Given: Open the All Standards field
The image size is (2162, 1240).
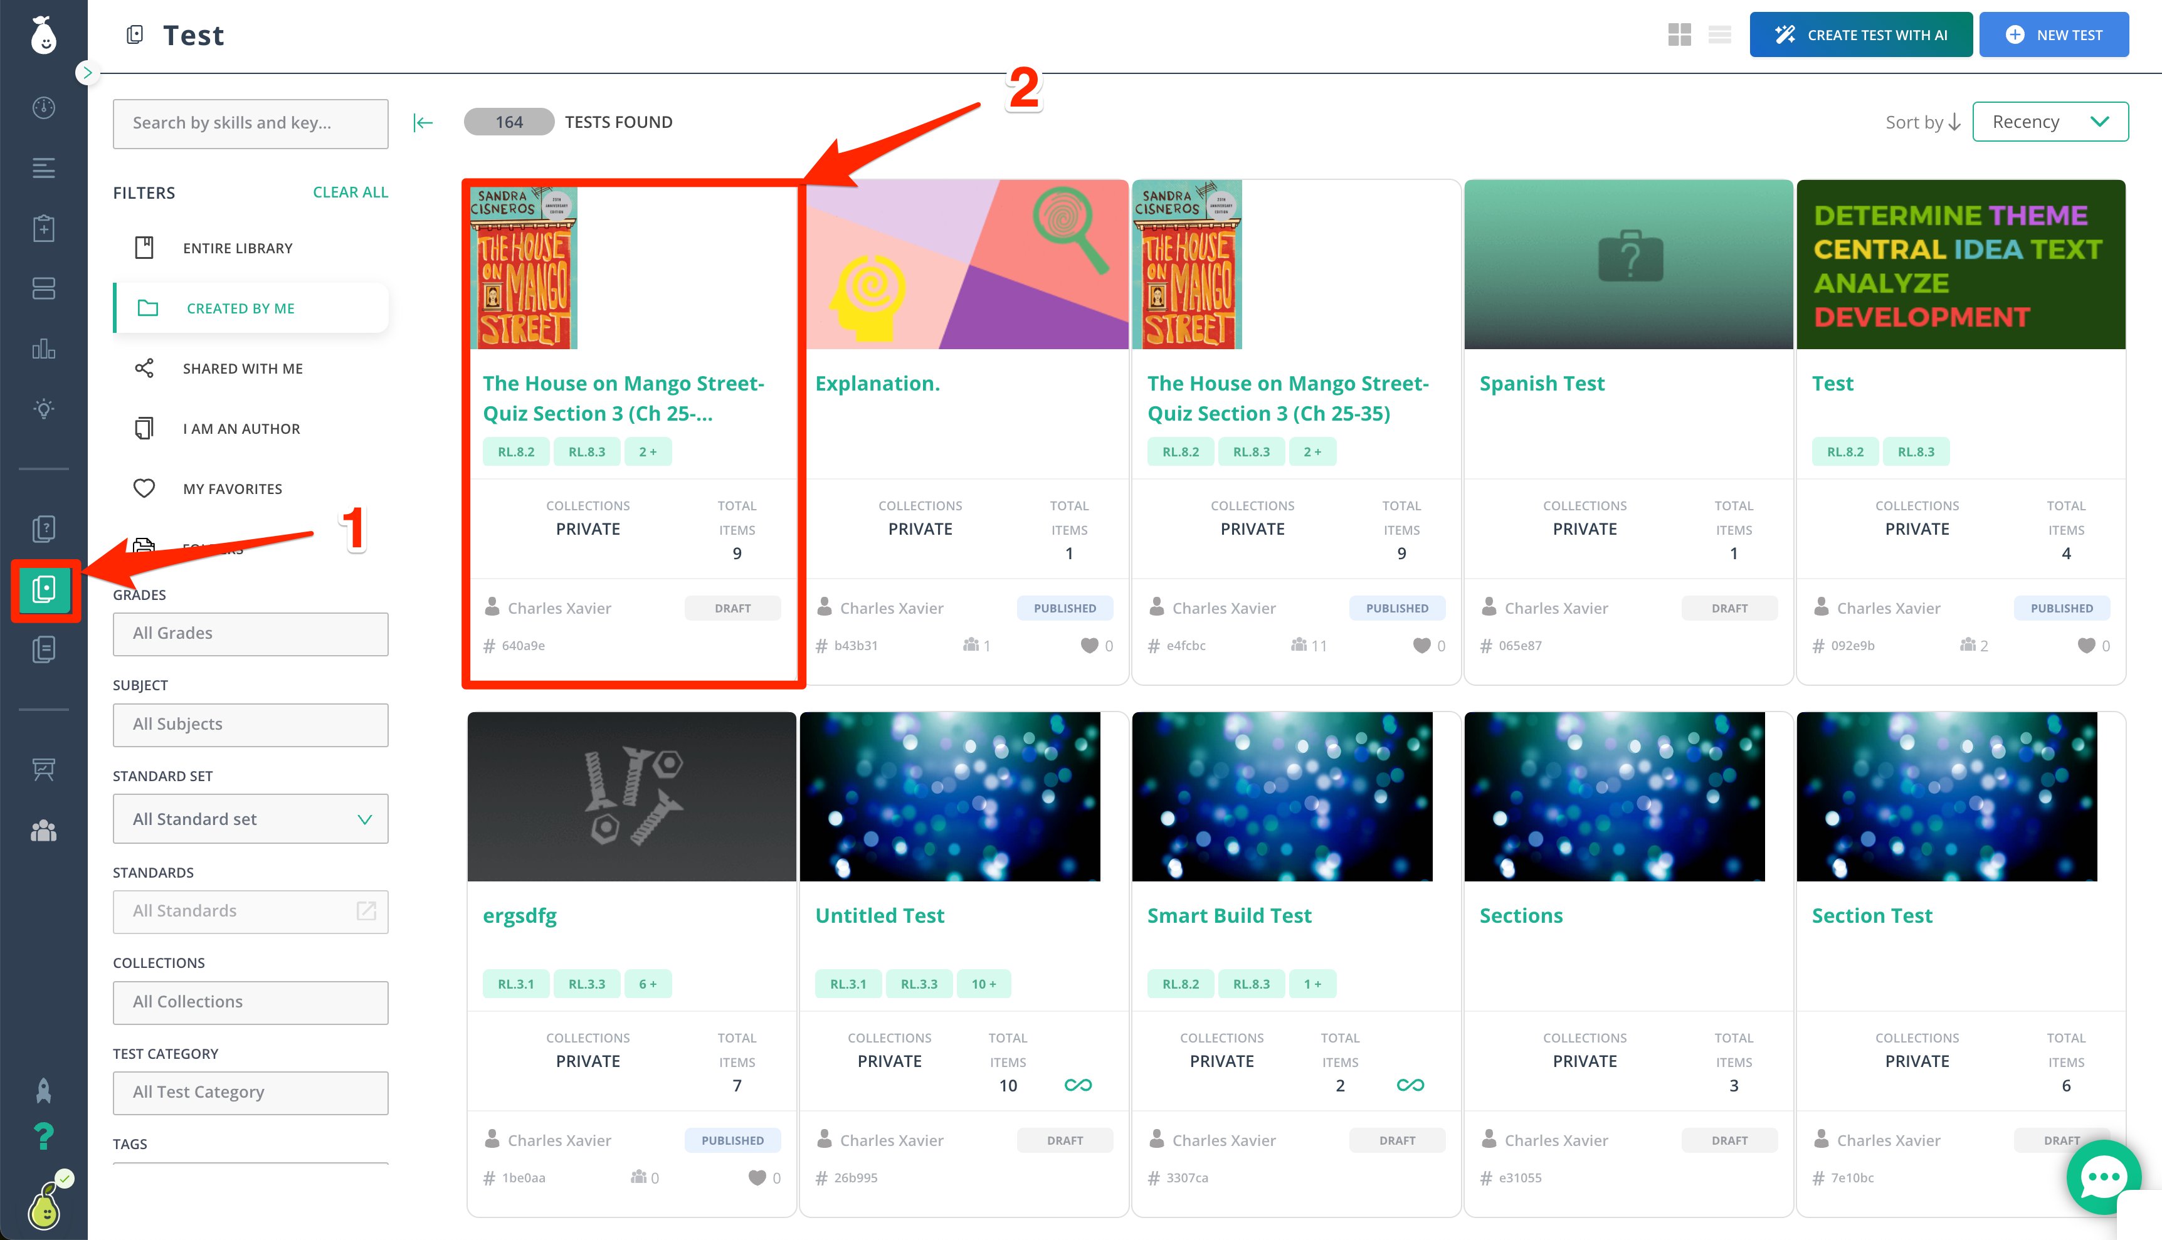Looking at the screenshot, I should tap(250, 912).
